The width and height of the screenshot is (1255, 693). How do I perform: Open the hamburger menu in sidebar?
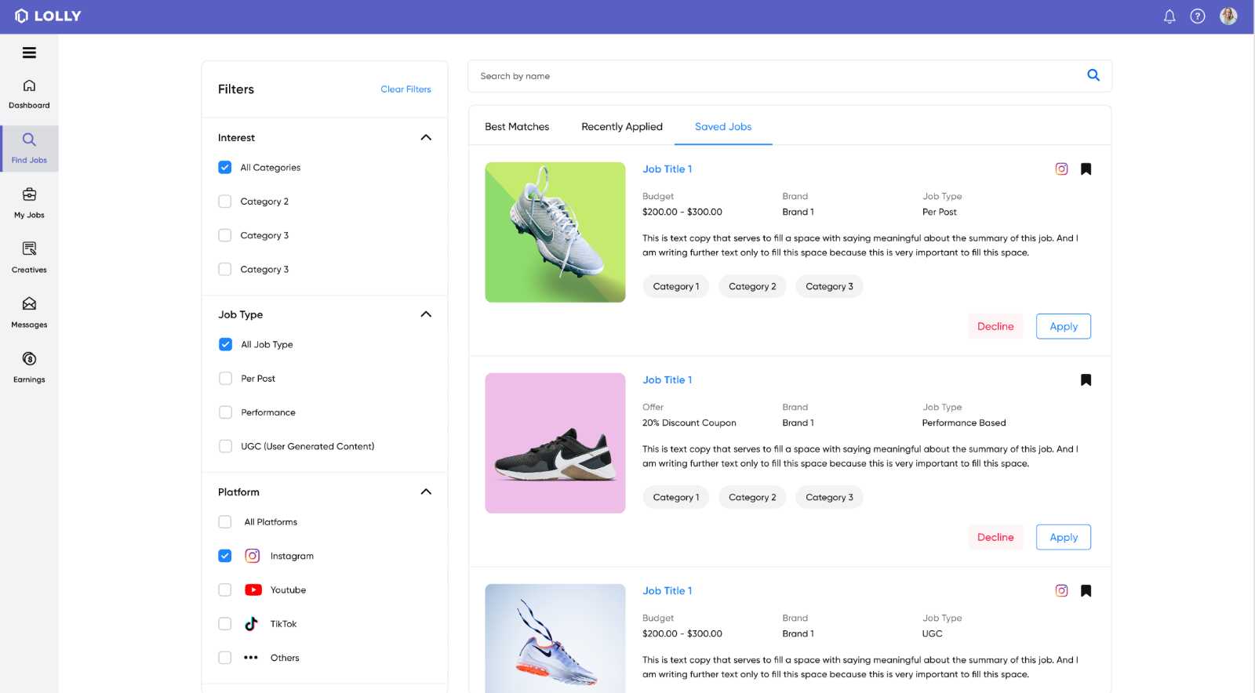29,53
